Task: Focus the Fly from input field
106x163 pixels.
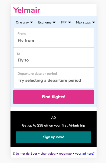Action: click(54, 38)
